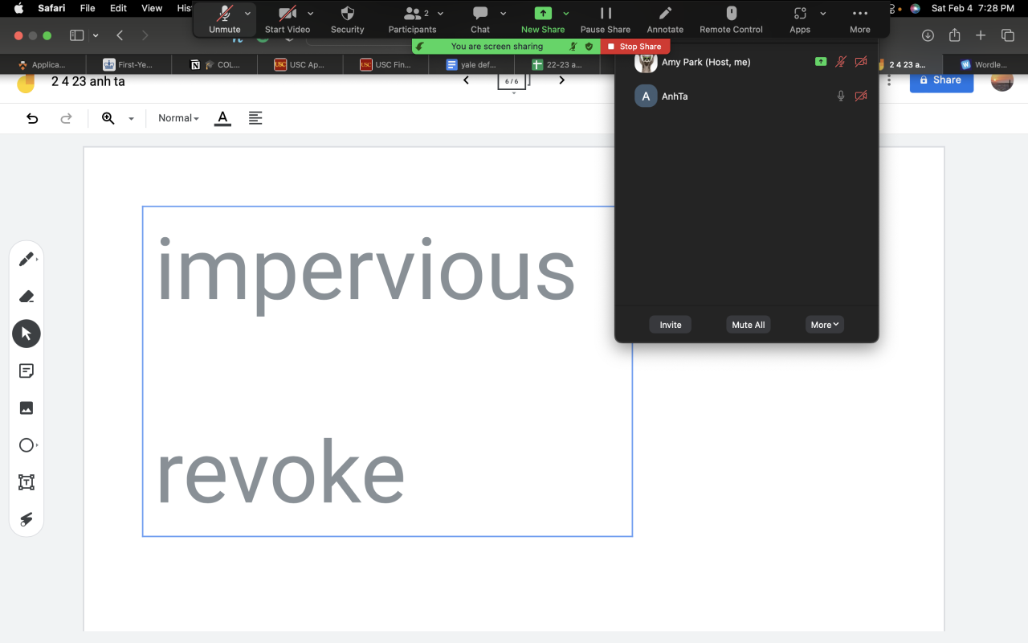
Task: Toggle AnhTa's microphone icon
Action: pyautogui.click(x=841, y=96)
